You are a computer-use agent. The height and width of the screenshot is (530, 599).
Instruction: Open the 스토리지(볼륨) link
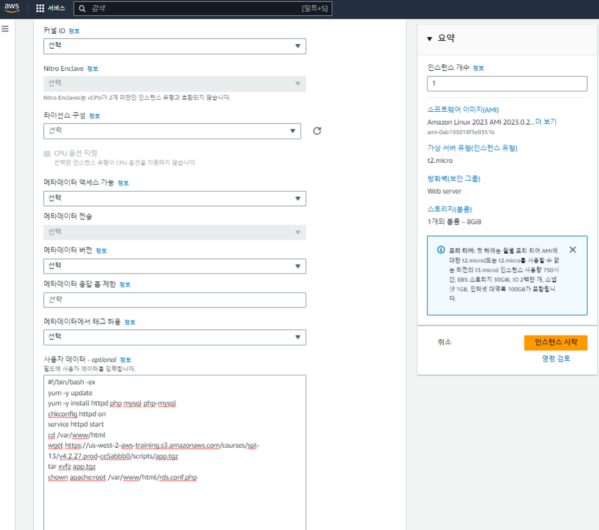tap(449, 209)
